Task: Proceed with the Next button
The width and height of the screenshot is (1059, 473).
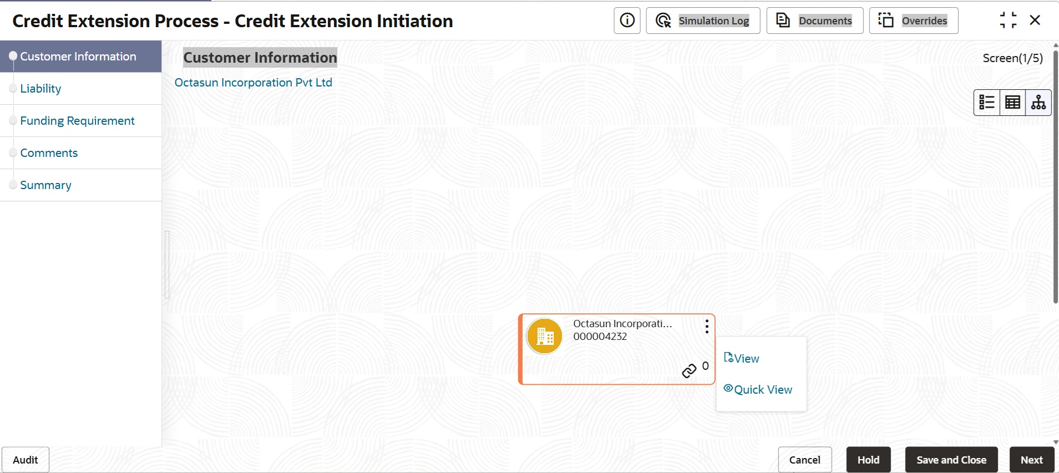Action: (x=1031, y=460)
